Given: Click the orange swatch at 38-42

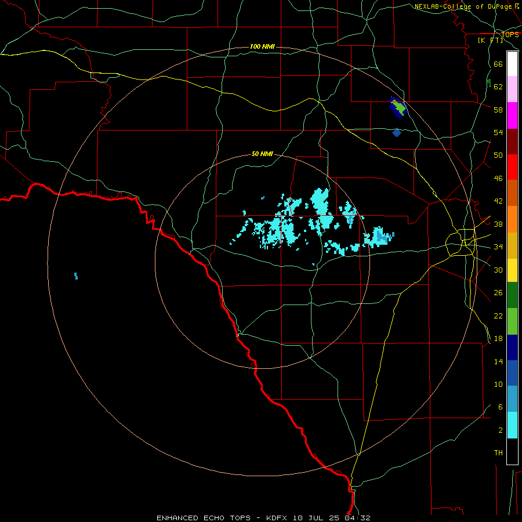Looking at the screenshot, I should pos(512,219).
